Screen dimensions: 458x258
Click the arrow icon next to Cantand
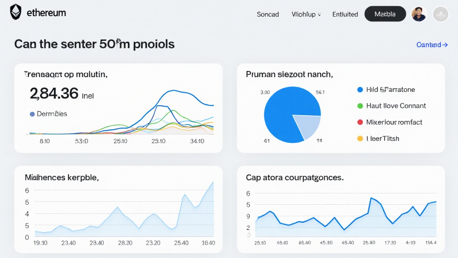click(x=445, y=45)
